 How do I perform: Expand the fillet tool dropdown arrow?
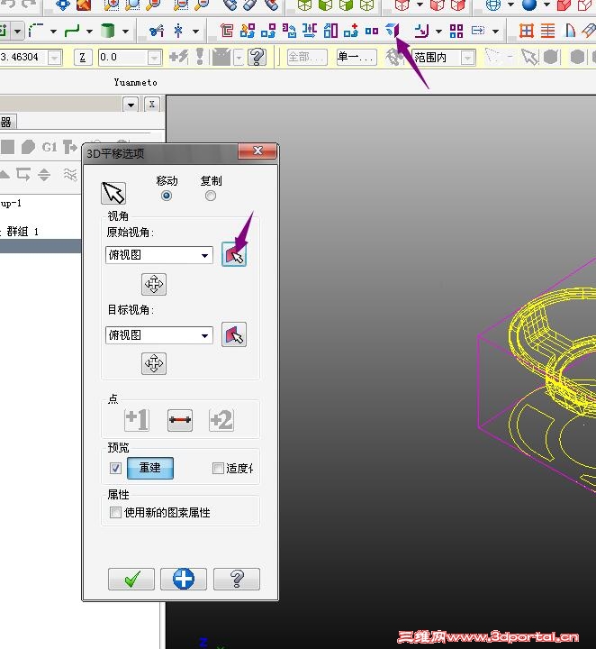pos(53,31)
